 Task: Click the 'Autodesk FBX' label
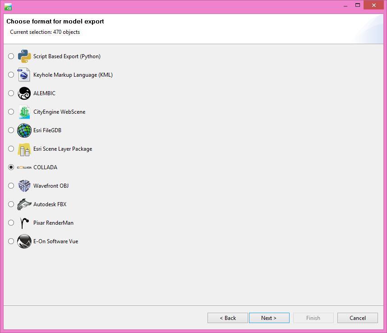(50, 204)
